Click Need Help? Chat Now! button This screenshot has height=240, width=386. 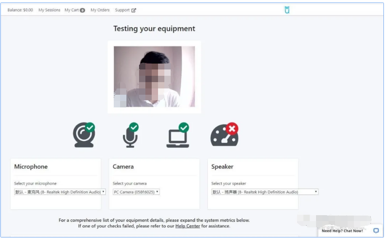342,231
